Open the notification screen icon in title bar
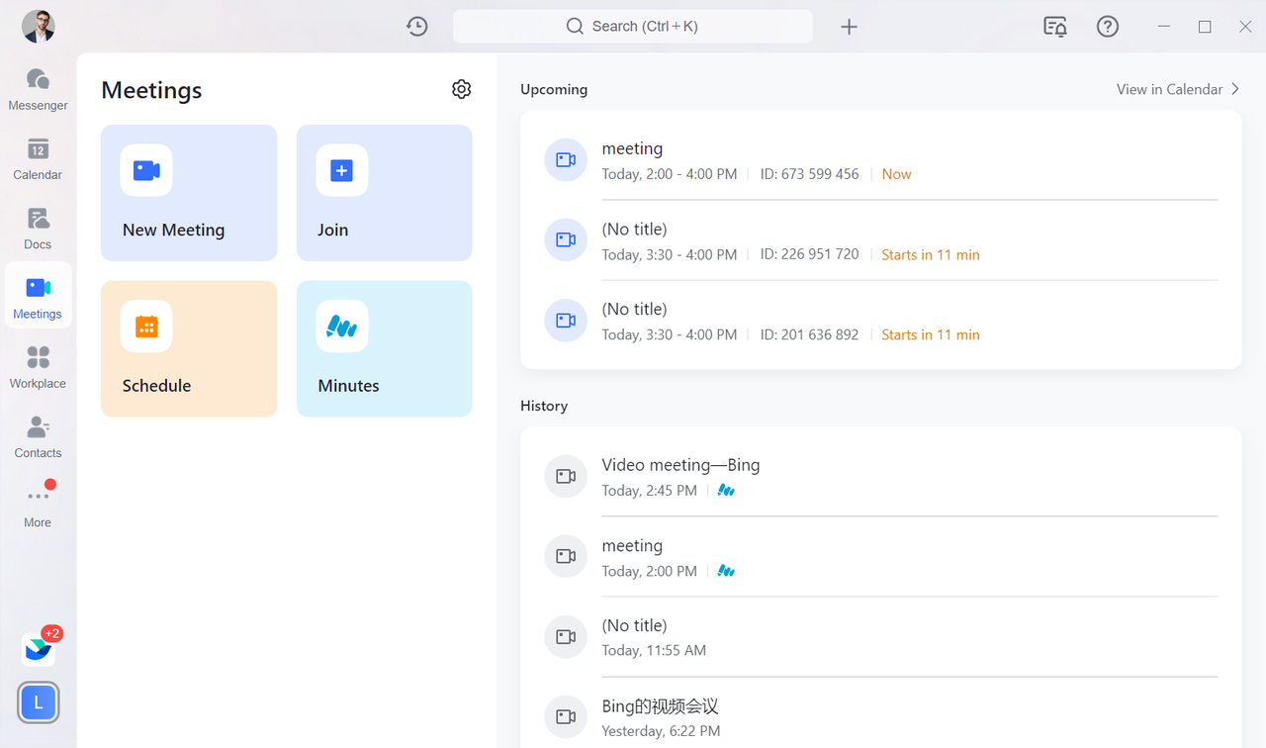This screenshot has width=1266, height=748. point(1055,27)
